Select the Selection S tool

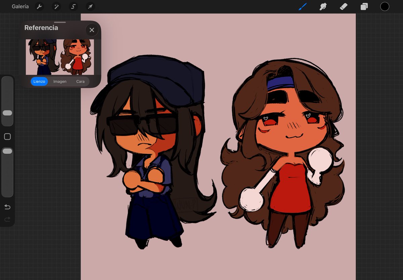pyautogui.click(x=73, y=6)
